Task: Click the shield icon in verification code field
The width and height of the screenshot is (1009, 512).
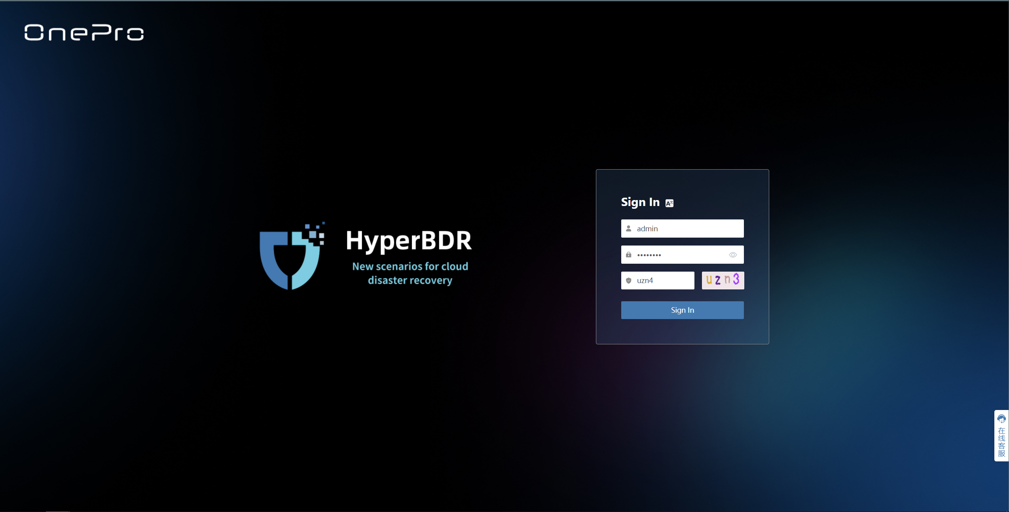Action: tap(628, 281)
